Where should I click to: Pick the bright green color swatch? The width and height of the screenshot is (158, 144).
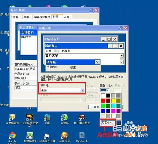pyautogui.click(x=103, y=106)
